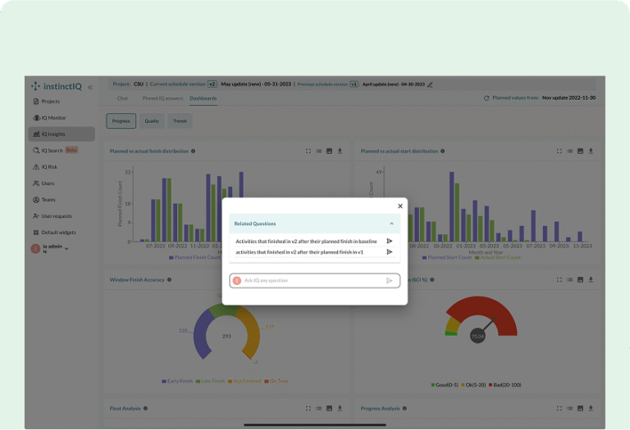Open IQ Search Beta in the sidebar
Viewport: 630px width, 430px height.
coord(56,151)
